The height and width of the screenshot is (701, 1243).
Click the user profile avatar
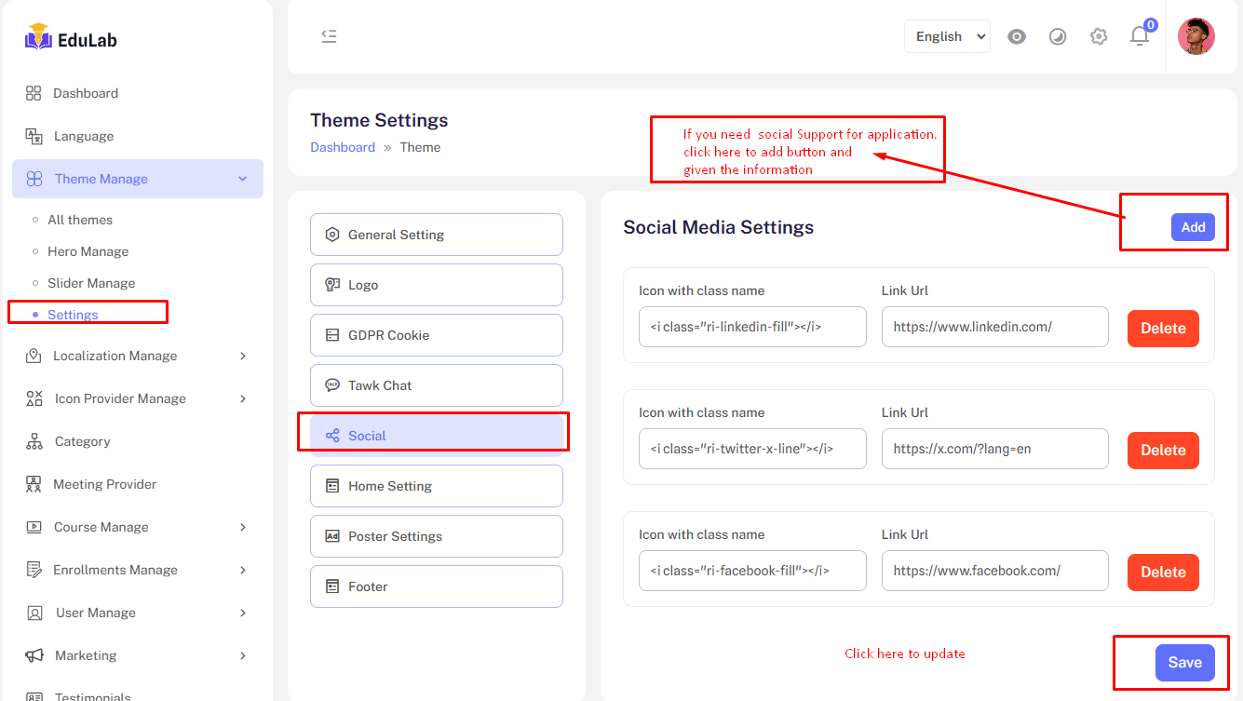pyautogui.click(x=1196, y=36)
